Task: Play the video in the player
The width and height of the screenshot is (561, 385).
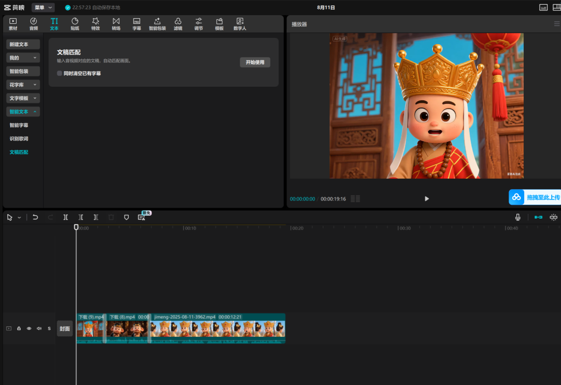Action: (426, 198)
